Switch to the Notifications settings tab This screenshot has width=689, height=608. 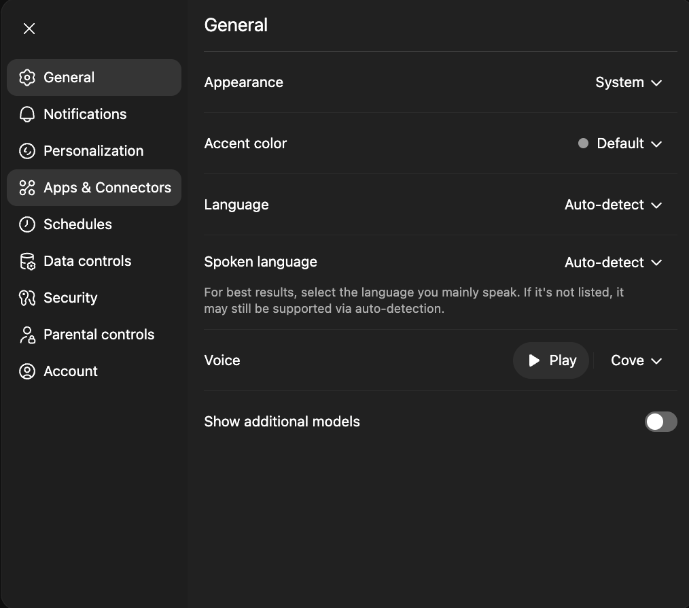pyautogui.click(x=85, y=114)
